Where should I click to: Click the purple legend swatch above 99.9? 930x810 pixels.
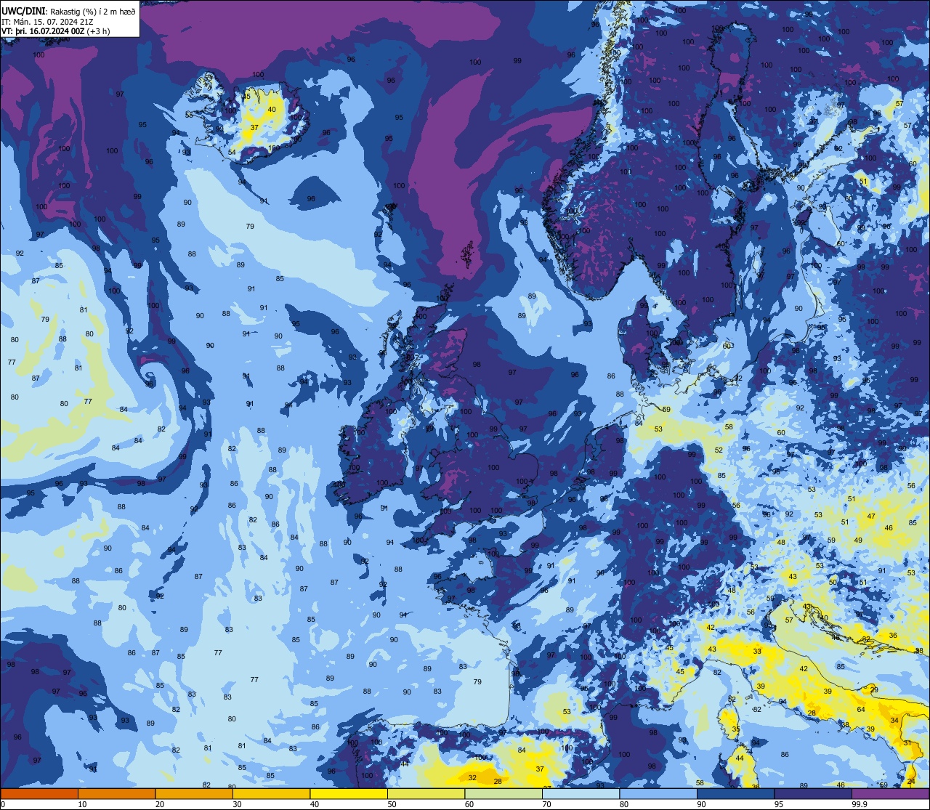(890, 794)
